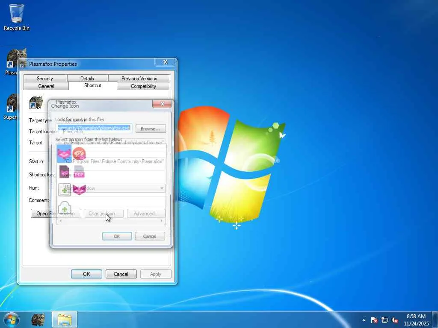Open the Compatibility tab

pos(143,86)
